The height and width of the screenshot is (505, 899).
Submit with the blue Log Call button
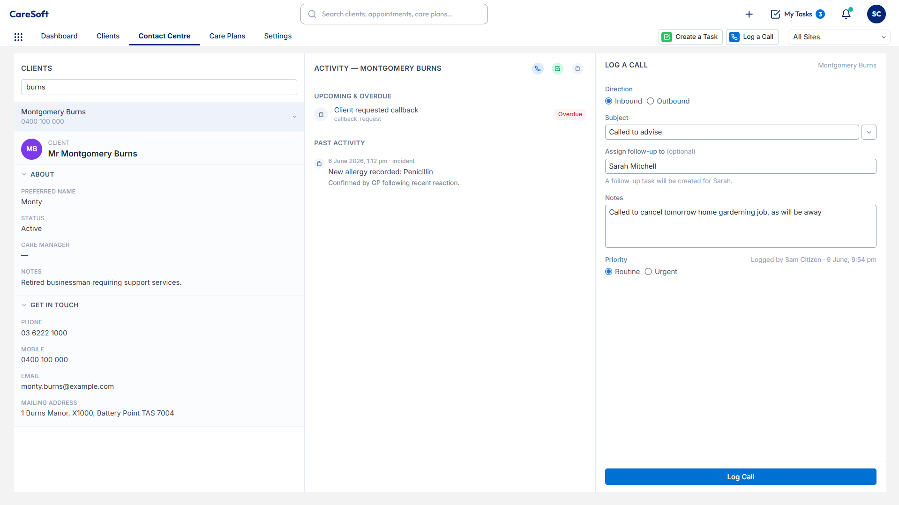click(740, 477)
